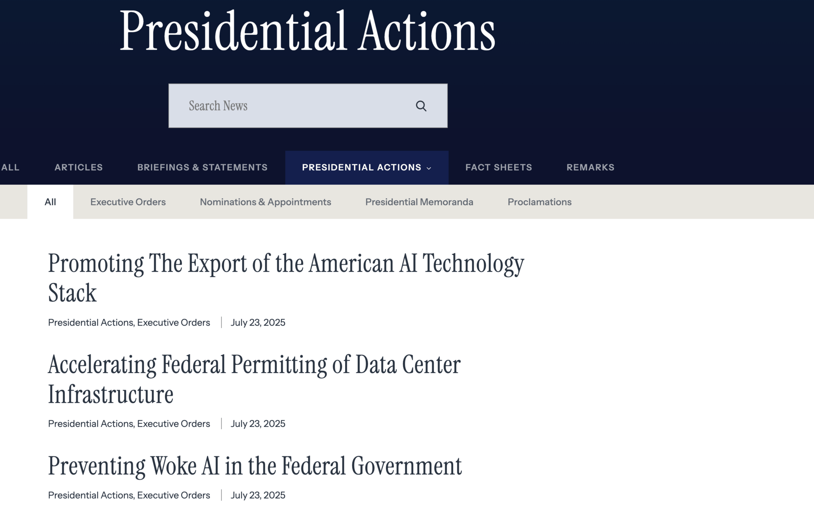Click Presidential Actions category under Data Center article
The image size is (814, 505).
point(91,424)
